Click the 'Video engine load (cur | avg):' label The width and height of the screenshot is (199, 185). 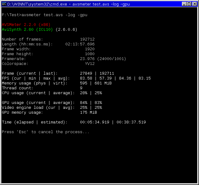[38, 108]
